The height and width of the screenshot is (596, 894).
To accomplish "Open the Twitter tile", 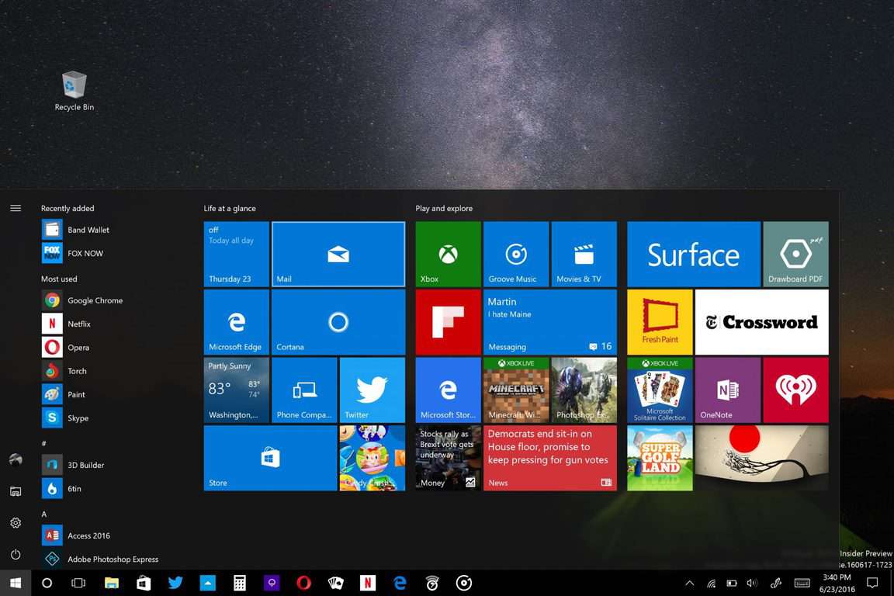I will (372, 390).
